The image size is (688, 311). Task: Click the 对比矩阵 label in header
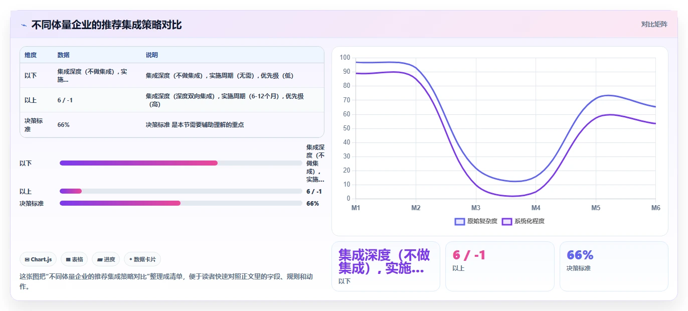point(654,24)
